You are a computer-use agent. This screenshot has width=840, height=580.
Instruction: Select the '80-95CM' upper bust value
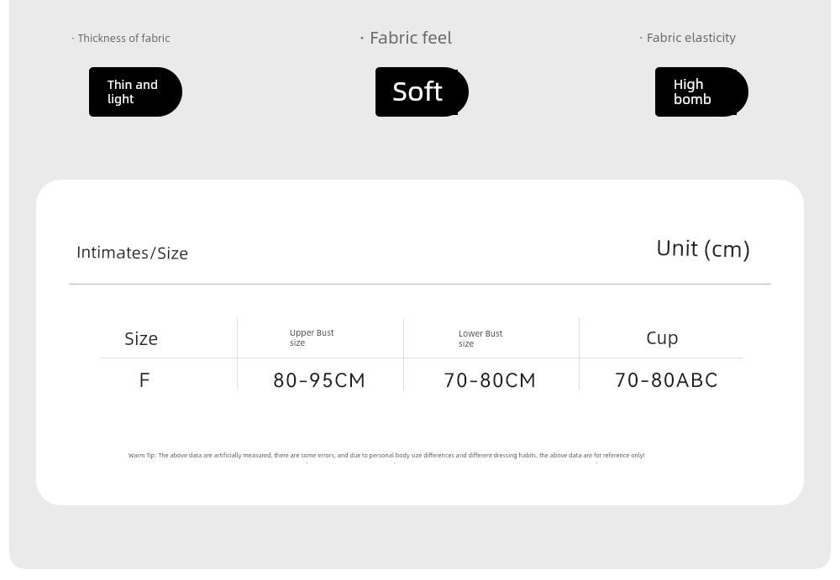coord(319,380)
